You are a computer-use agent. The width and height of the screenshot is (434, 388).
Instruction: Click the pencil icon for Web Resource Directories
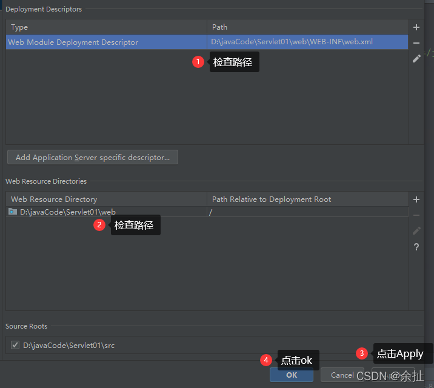coord(416,231)
